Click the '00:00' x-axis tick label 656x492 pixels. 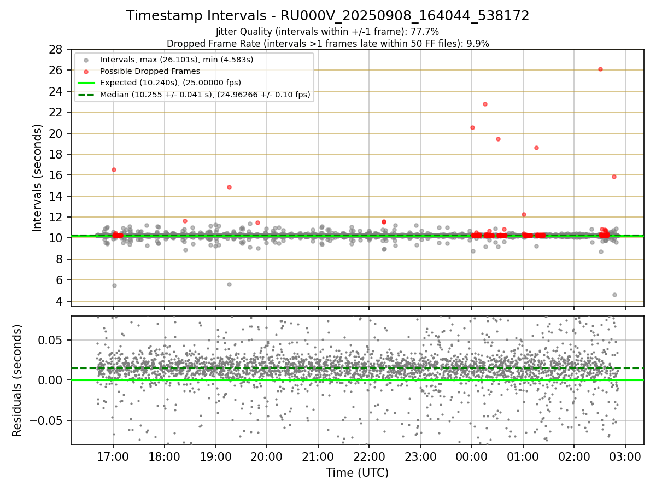coord(472,457)
